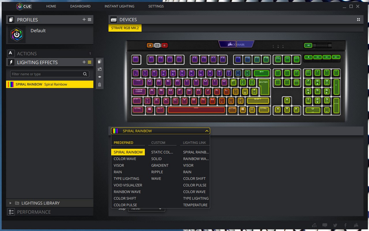Image resolution: width=369 pixels, height=231 pixels.
Task: Delete the effect with the trash icon
Action: coord(99,84)
